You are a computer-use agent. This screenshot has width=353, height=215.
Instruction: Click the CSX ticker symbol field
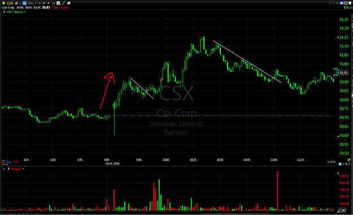pyautogui.click(x=10, y=3)
